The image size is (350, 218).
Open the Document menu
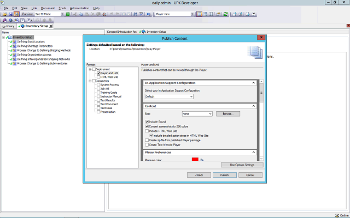point(48,8)
